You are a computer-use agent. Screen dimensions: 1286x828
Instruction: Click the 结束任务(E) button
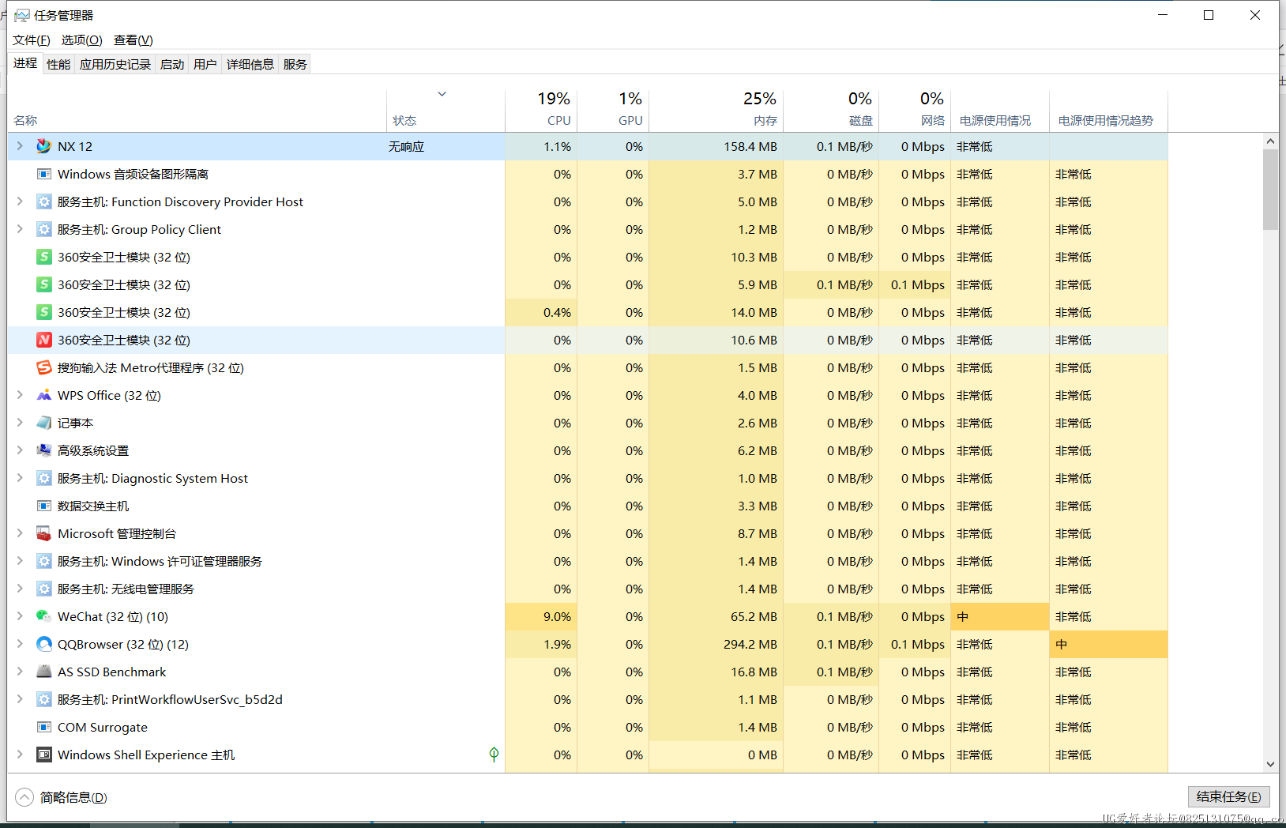[x=1229, y=796]
